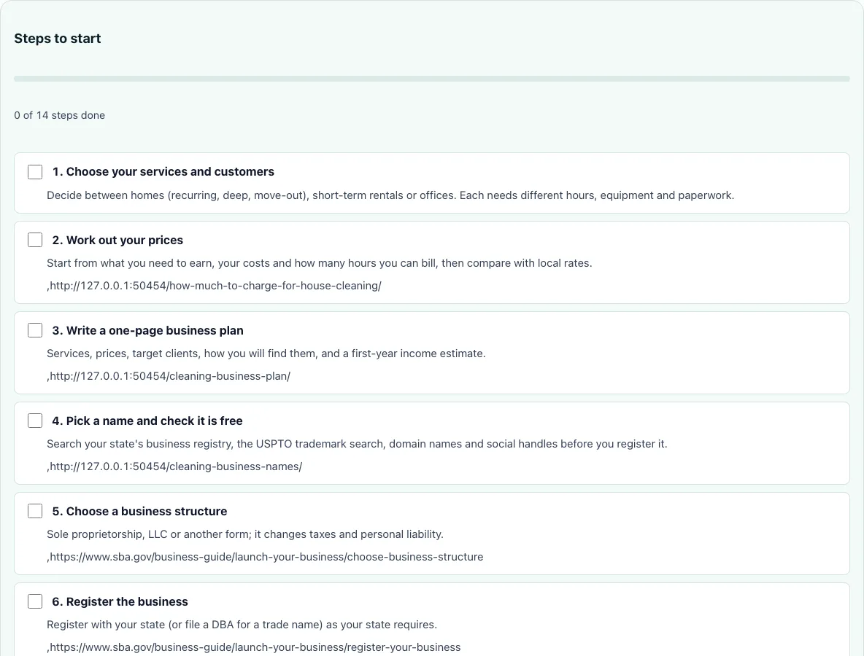Check off Choose a business structure

(35, 511)
